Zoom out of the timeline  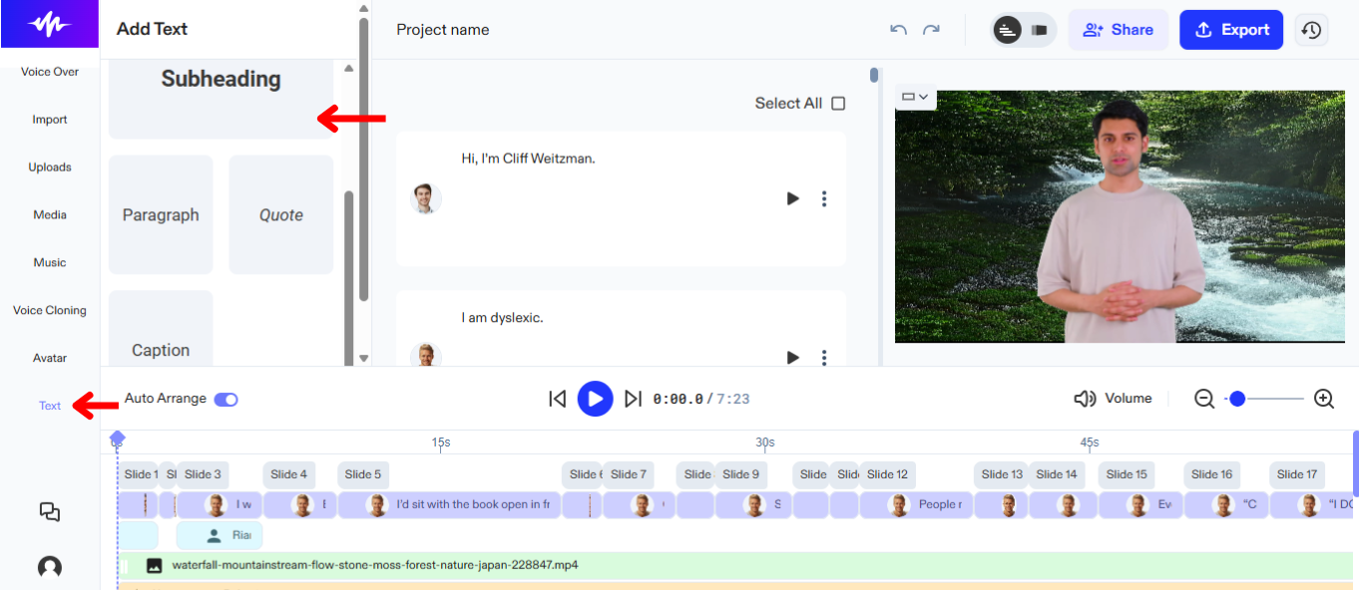pyautogui.click(x=1204, y=398)
